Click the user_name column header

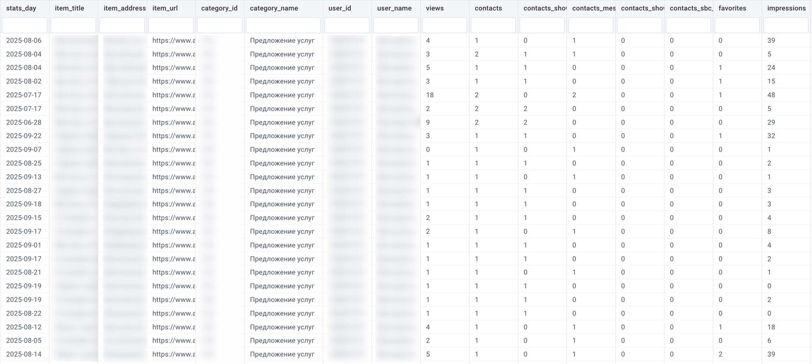(394, 8)
